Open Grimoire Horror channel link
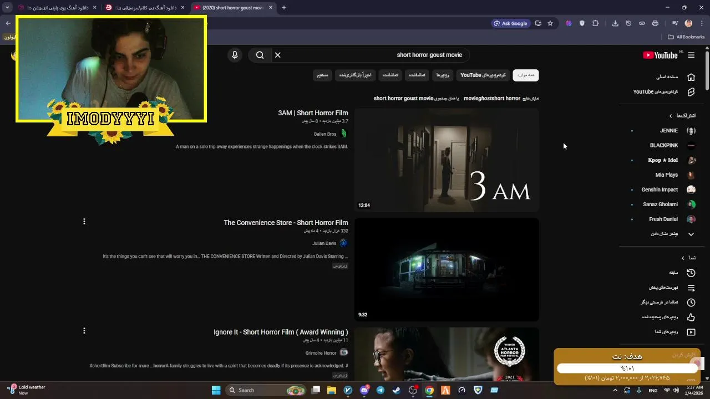This screenshot has height=399, width=710. [321, 353]
